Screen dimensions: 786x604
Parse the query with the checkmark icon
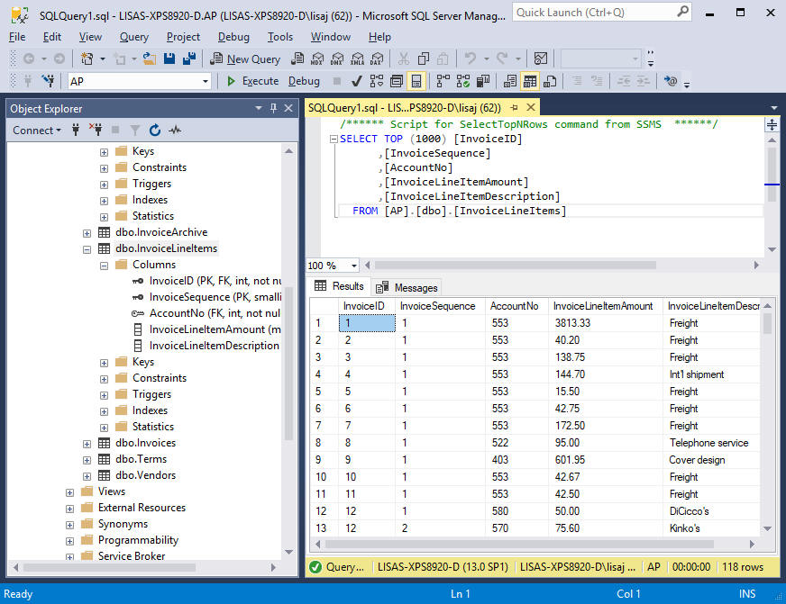[355, 81]
